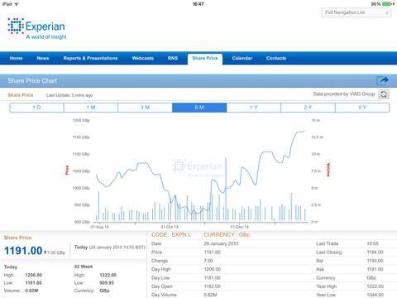This screenshot has width=397, height=298.
Task: Tap the 01-Aug-14 axis label
Action: point(99,227)
